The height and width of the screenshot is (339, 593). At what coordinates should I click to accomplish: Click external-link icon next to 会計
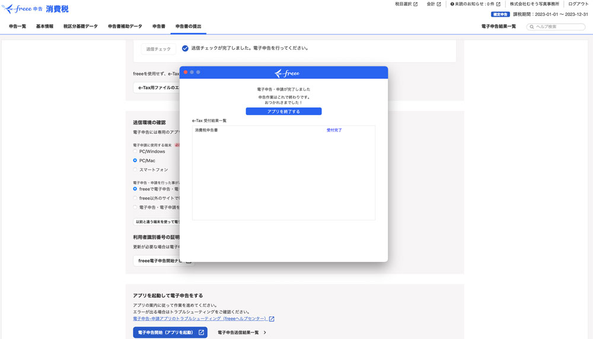439,4
